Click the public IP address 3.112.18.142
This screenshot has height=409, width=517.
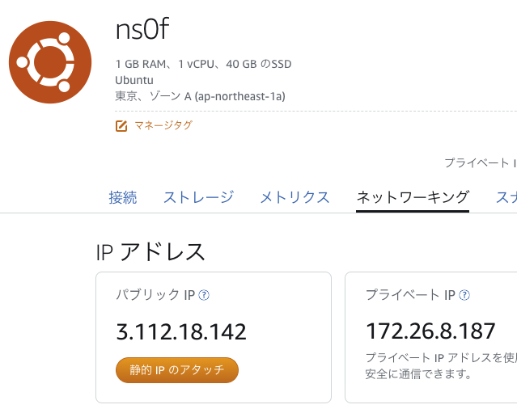pyautogui.click(x=181, y=331)
